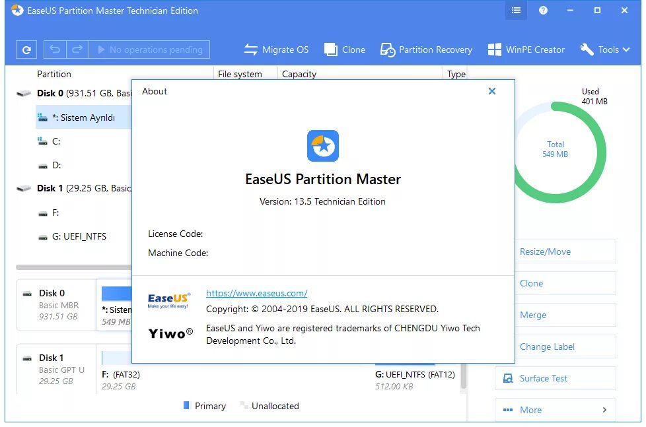Launch Partition Recovery

[426, 49]
